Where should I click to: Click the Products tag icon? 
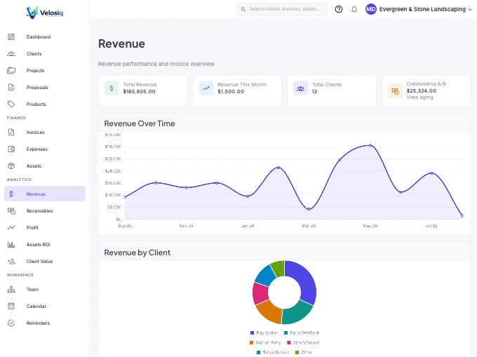11,105
